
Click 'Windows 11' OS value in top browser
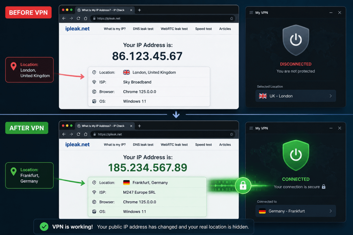click(x=134, y=101)
